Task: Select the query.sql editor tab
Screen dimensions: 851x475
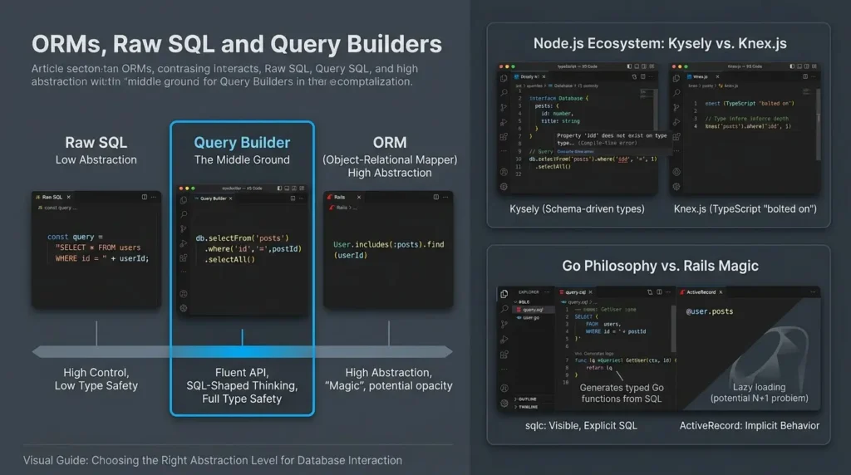Action: point(576,291)
